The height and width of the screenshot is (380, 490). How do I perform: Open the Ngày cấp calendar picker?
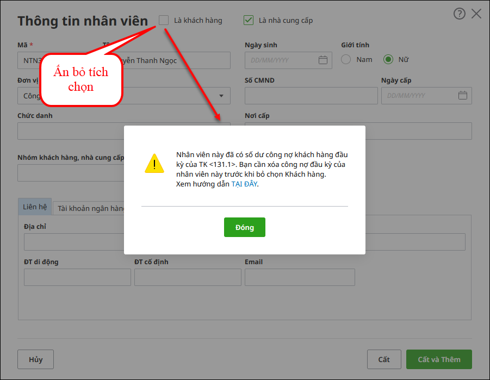(x=463, y=95)
